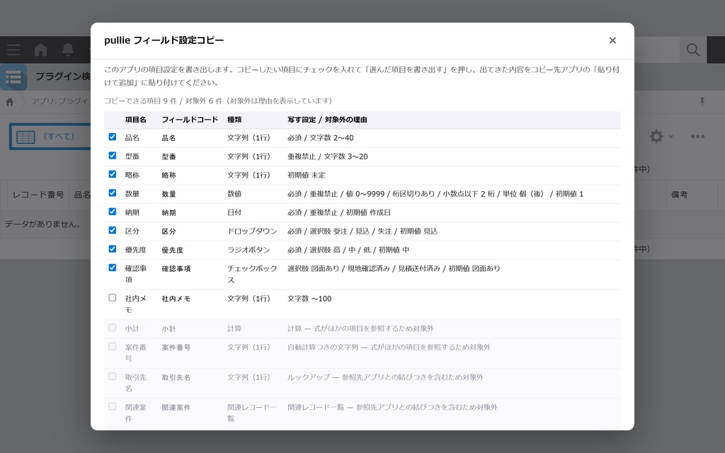Click the 写す設定 / 対象外の理由 header

coord(327,120)
